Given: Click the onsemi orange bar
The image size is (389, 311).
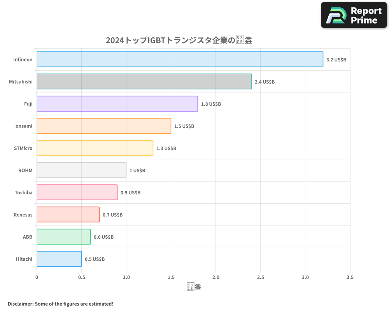Looking at the screenshot, I should pos(103,126).
